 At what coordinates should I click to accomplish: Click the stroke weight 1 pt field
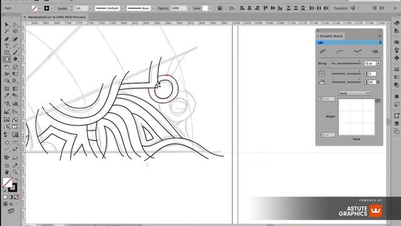click(x=81, y=8)
